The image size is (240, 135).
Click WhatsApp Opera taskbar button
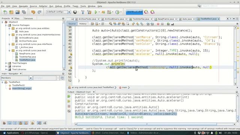(34, 133)
